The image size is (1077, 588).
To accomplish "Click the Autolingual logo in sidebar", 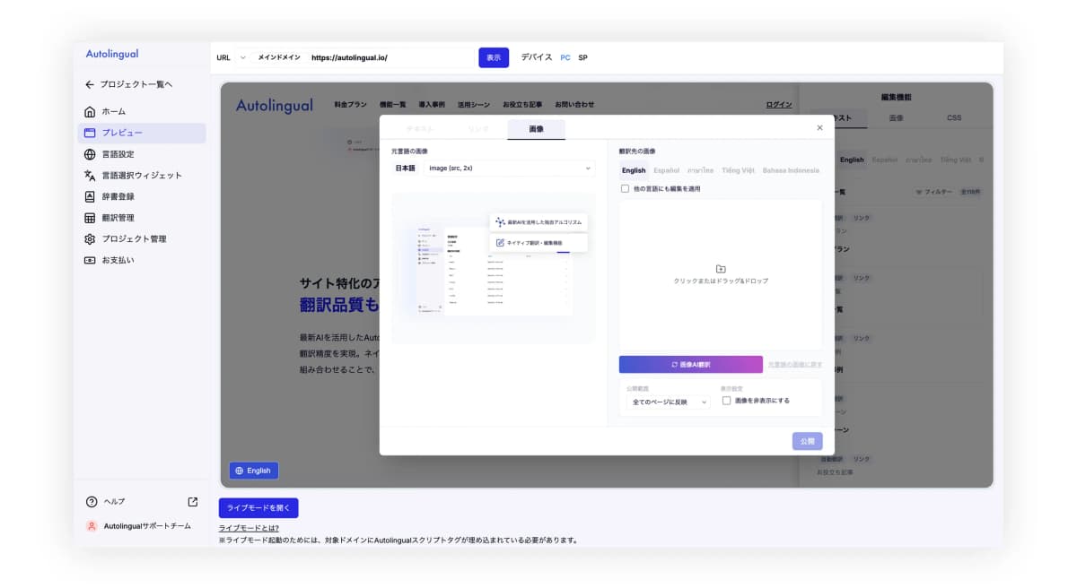I will click(x=112, y=54).
